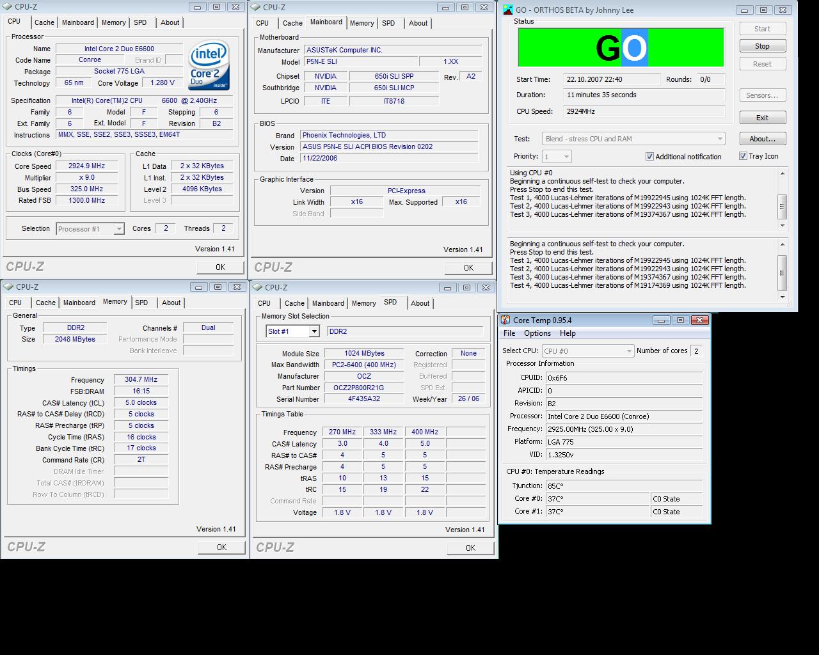
Task: Minimize the CPU-Z SPD window
Action: (447, 287)
